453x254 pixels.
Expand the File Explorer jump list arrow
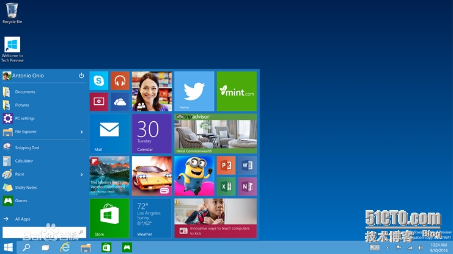coord(81,132)
